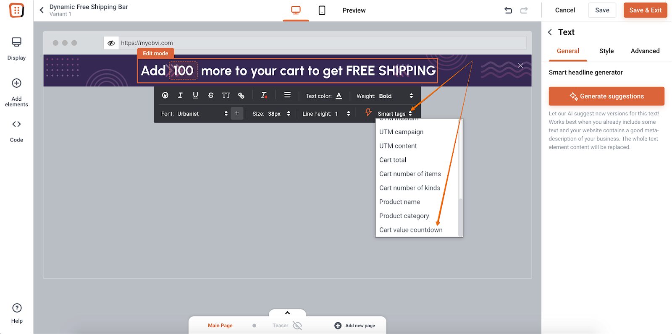Expand the Smart tags dropdown
The height and width of the screenshot is (334, 672).
(x=394, y=114)
